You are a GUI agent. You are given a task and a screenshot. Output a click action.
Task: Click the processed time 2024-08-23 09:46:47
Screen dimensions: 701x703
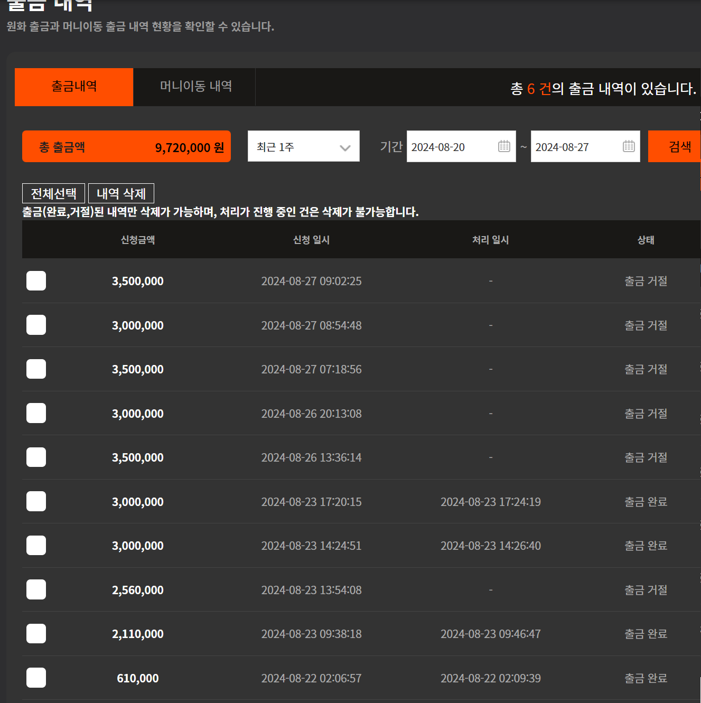coord(491,634)
